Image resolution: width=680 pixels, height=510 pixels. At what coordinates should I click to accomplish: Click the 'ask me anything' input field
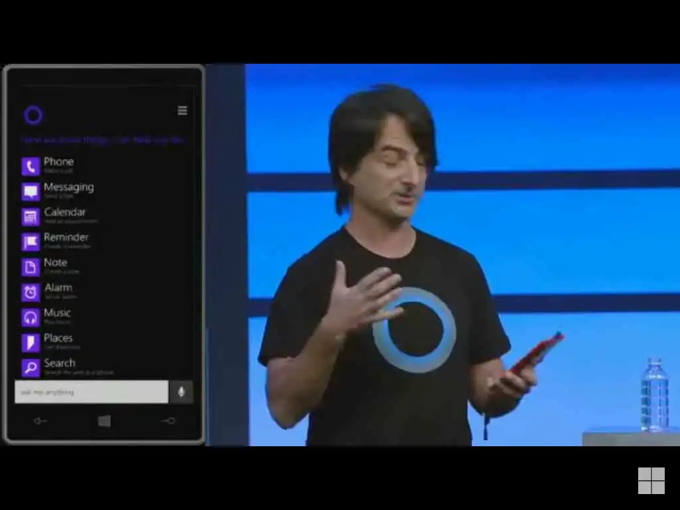92,392
